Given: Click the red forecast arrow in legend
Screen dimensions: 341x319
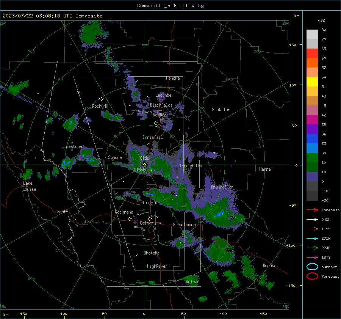Looking at the screenshot, I should pyautogui.click(x=312, y=210).
